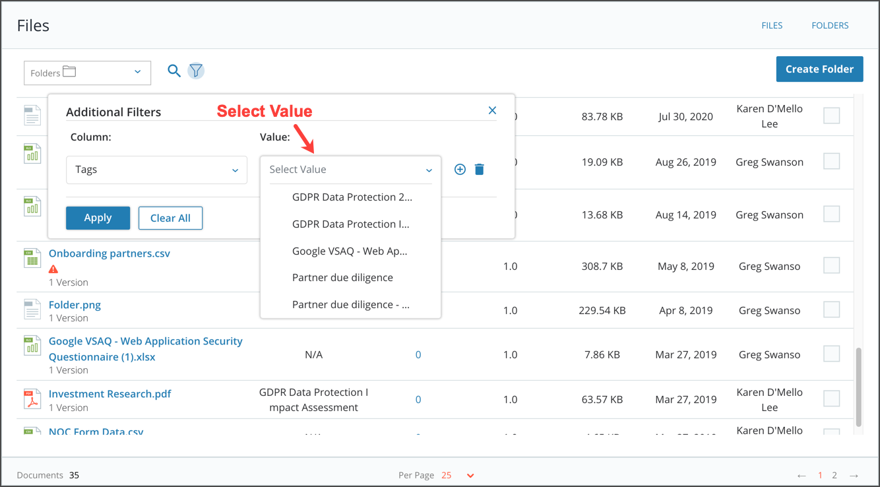Open the Folder.png file link
The width and height of the screenshot is (880, 487).
[x=75, y=305]
